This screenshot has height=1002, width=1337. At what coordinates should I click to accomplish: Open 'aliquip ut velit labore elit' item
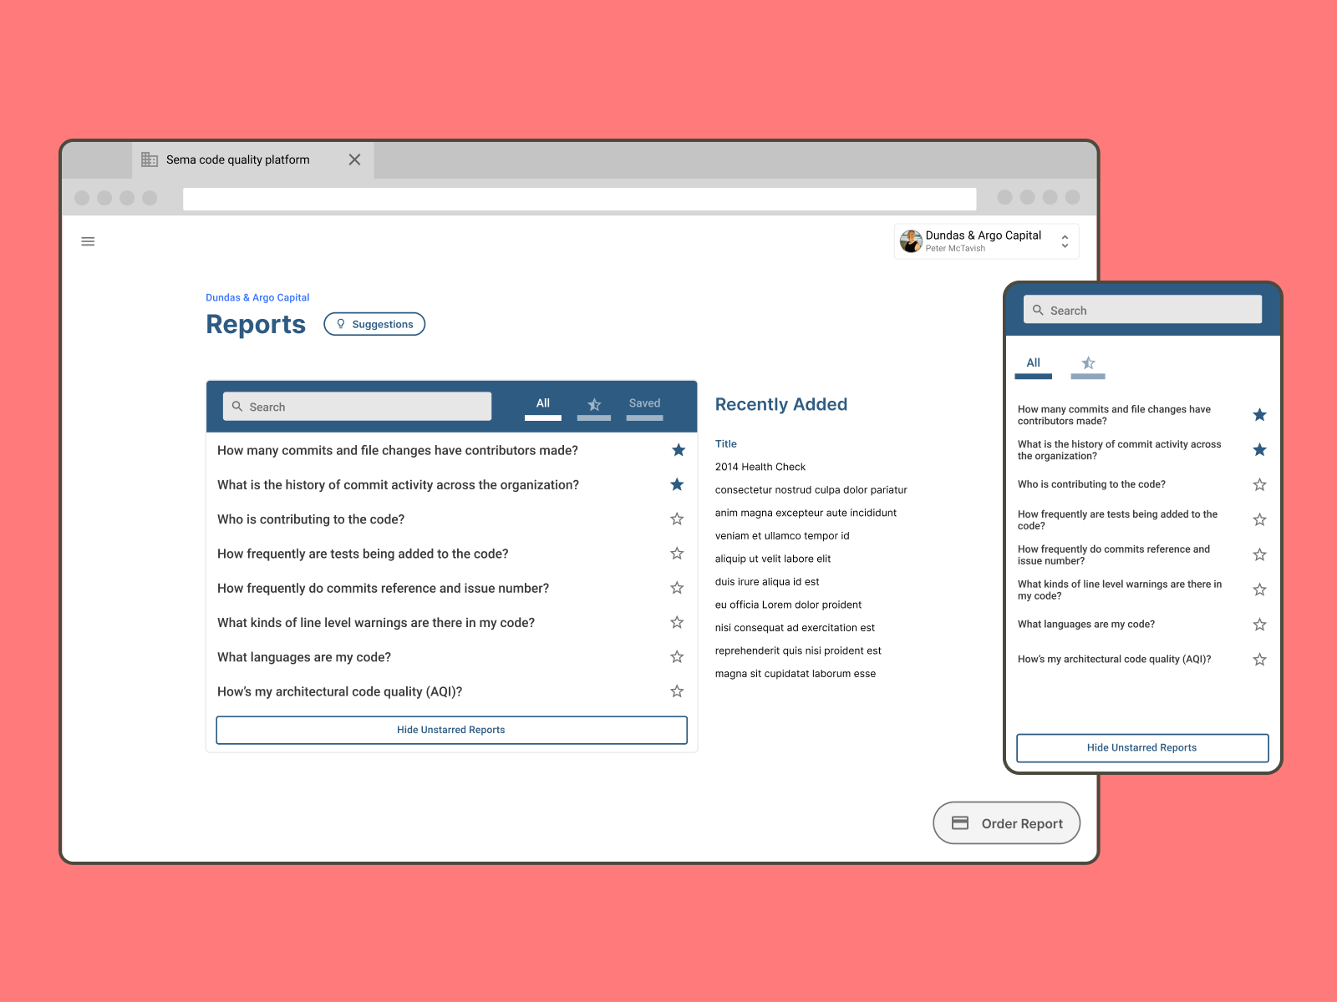(773, 559)
